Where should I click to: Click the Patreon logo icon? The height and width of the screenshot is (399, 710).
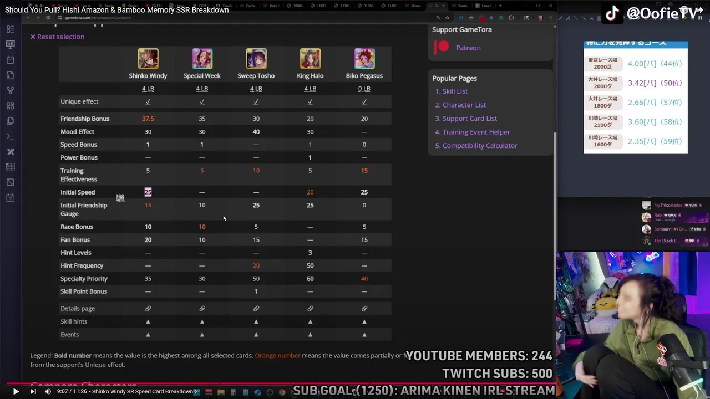click(442, 47)
